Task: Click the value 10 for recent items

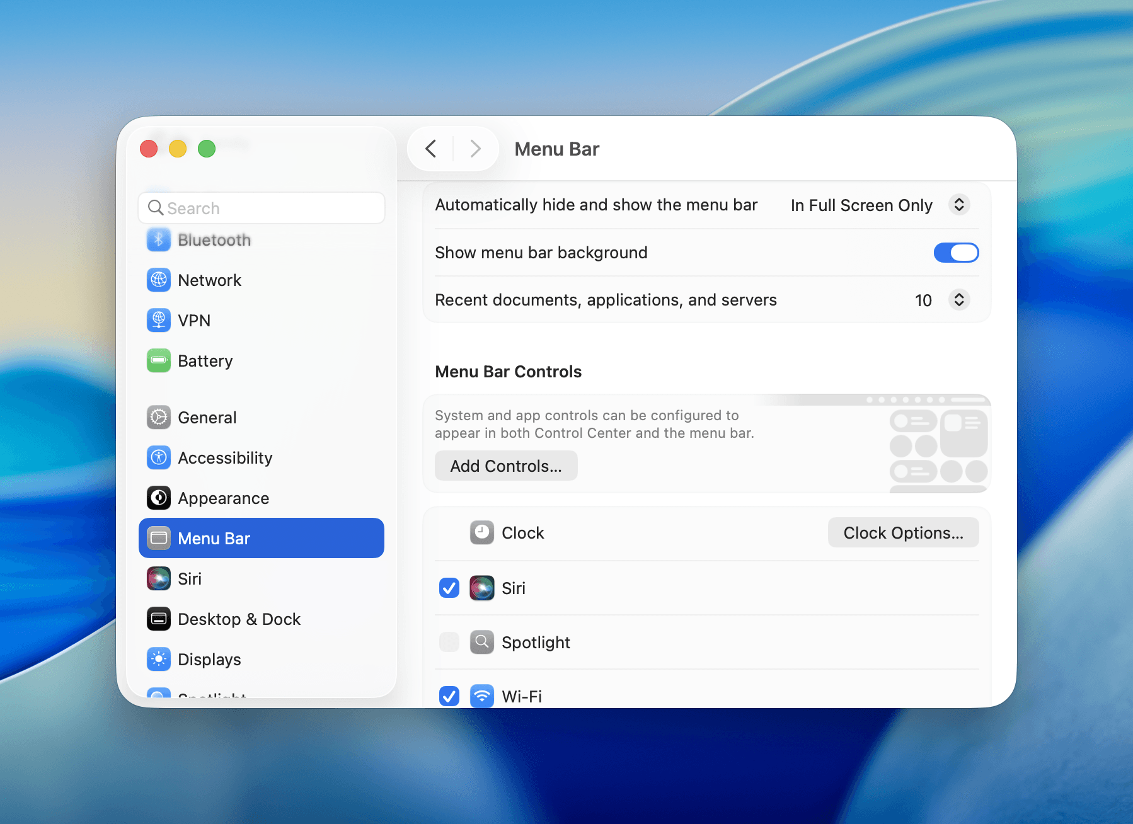Action: (x=923, y=300)
